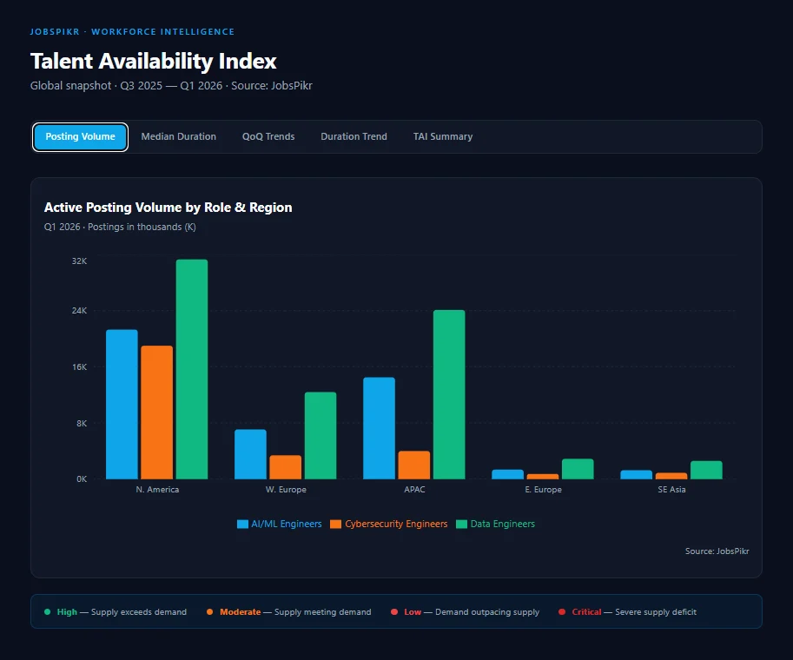Image resolution: width=793 pixels, height=660 pixels.
Task: Switch to the Median Duration tab
Action: (x=178, y=136)
